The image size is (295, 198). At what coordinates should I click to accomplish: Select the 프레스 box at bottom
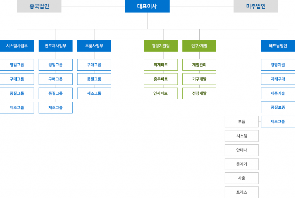click(242, 192)
